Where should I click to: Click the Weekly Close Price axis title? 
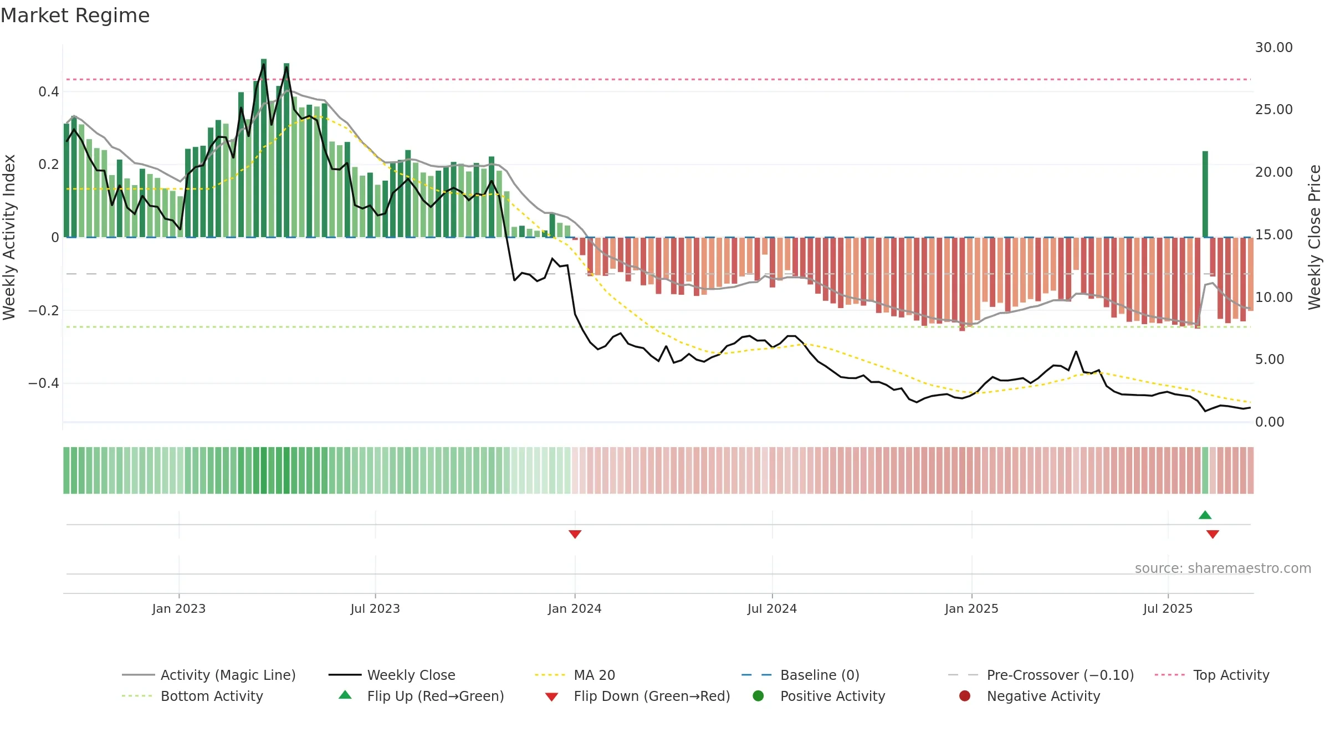coord(1314,237)
